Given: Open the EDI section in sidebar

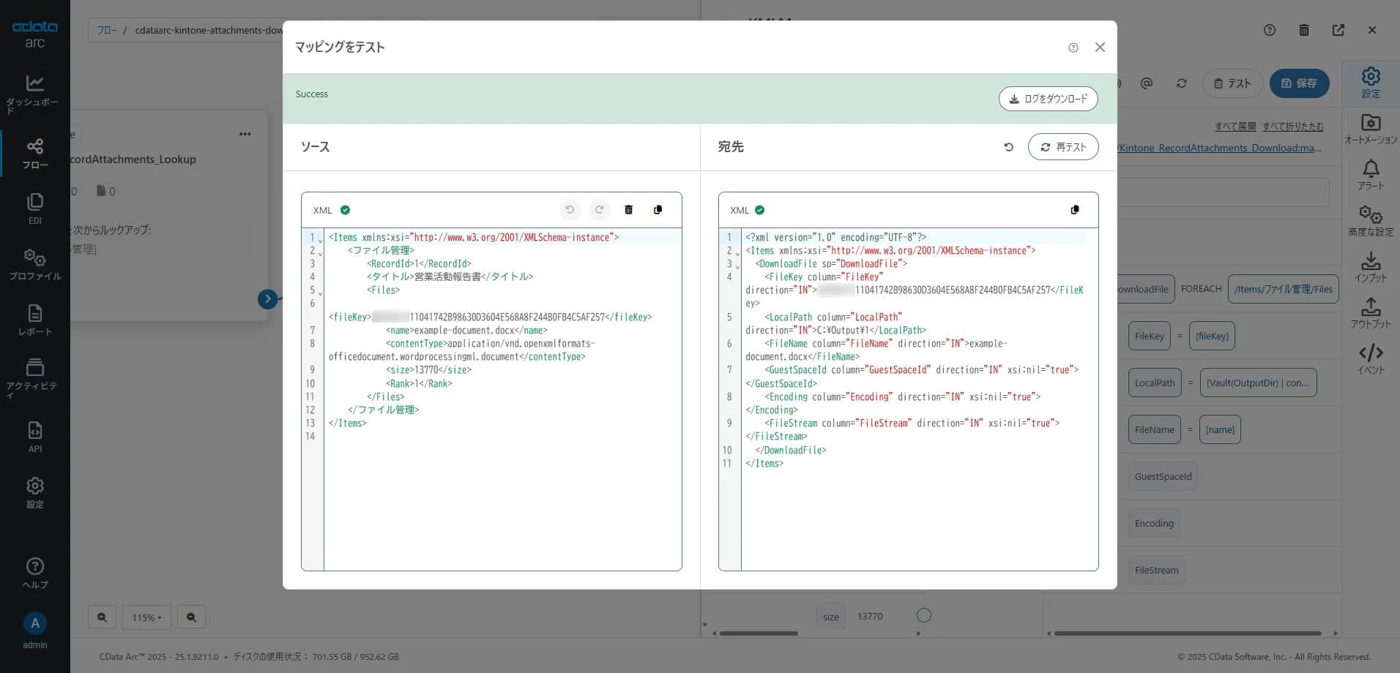Looking at the screenshot, I should pos(34,208).
